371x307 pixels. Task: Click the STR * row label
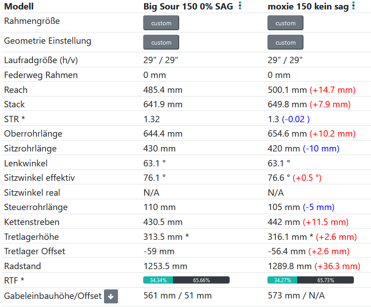(14, 119)
